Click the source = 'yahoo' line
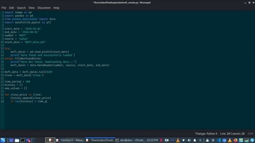This screenshot has height=143, width=255. [x=17, y=39]
